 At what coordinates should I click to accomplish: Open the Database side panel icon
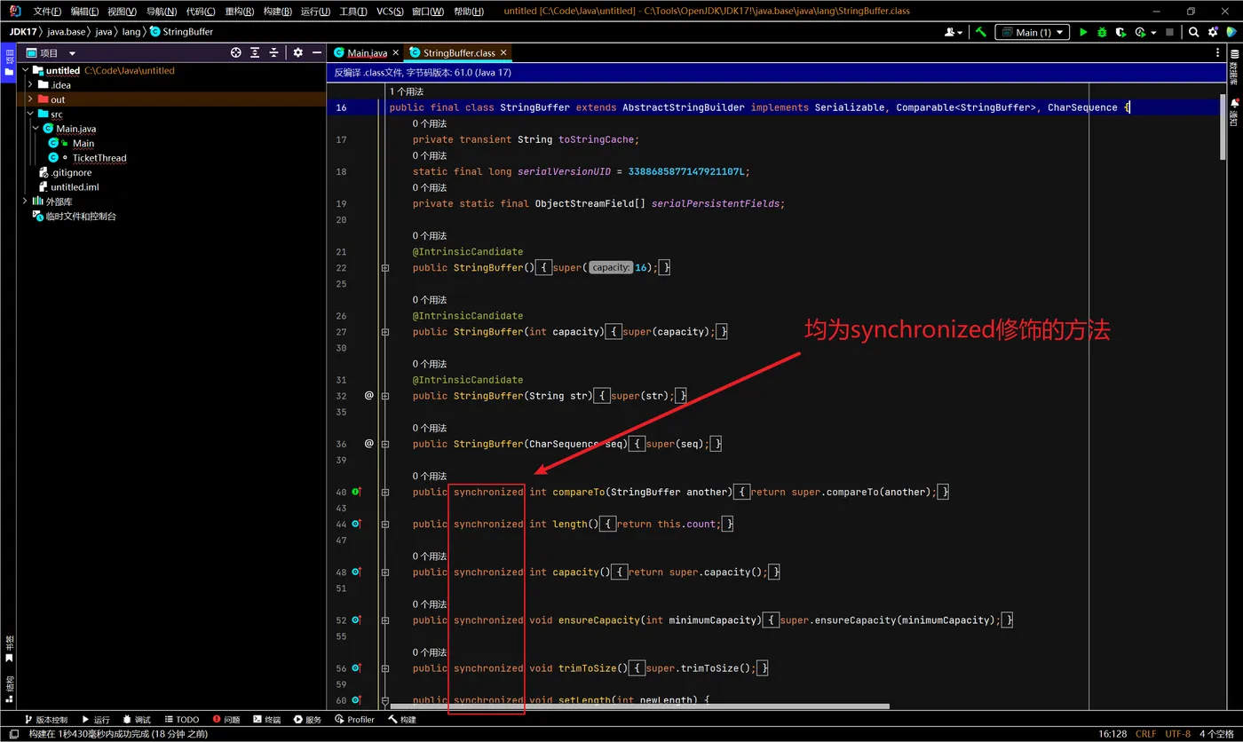[1234, 67]
